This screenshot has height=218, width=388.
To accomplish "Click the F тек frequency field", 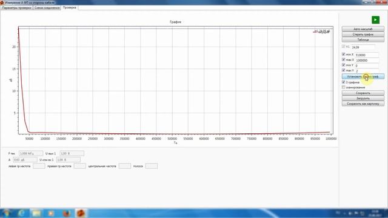I will [31, 153].
